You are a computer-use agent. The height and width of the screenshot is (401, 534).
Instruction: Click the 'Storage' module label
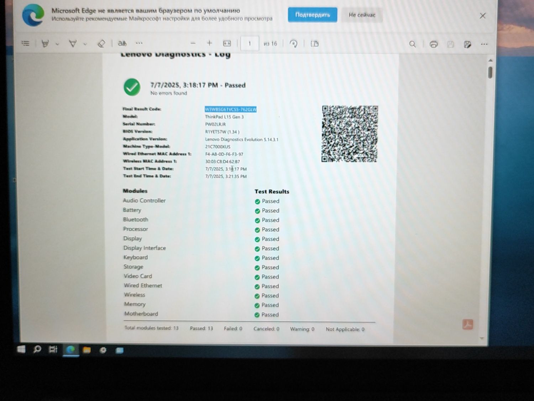coord(133,267)
